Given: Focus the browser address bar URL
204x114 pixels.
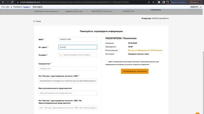Looking at the screenshot, I should (74, 2).
